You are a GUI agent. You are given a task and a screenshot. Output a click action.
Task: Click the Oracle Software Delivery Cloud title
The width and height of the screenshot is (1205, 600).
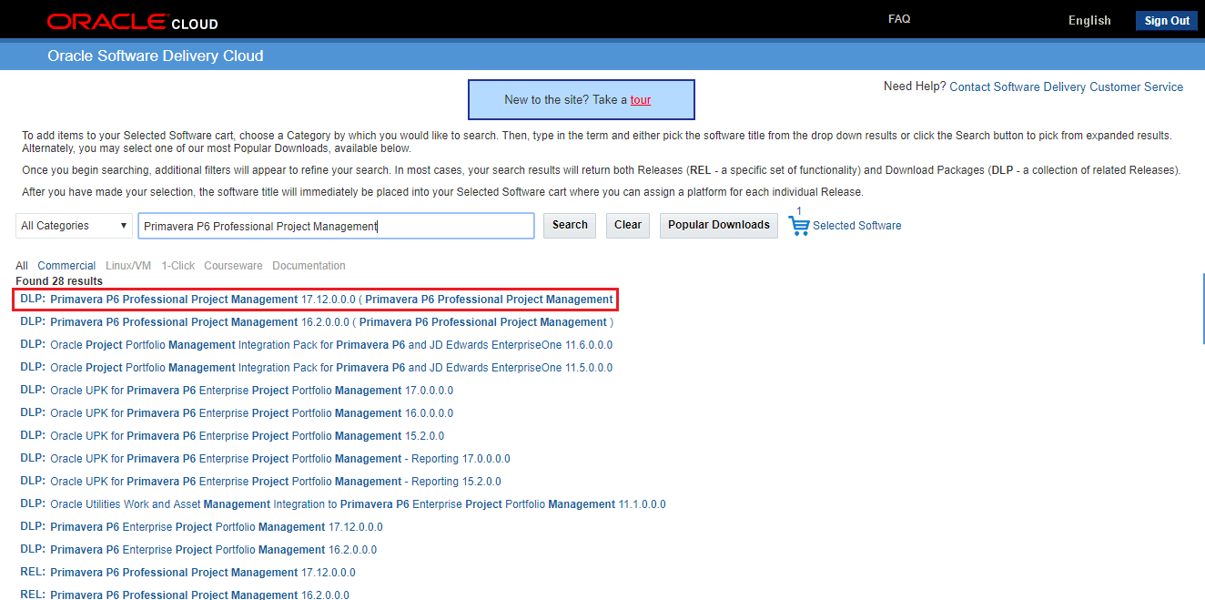pos(156,56)
